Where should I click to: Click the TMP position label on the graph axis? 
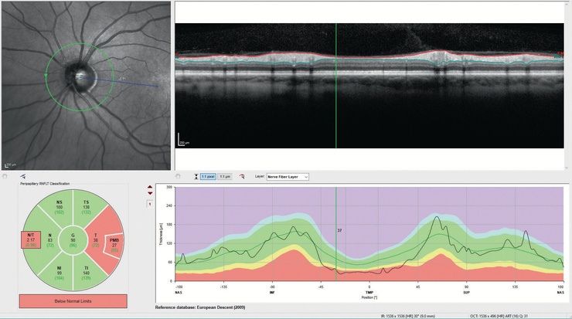coord(369,293)
